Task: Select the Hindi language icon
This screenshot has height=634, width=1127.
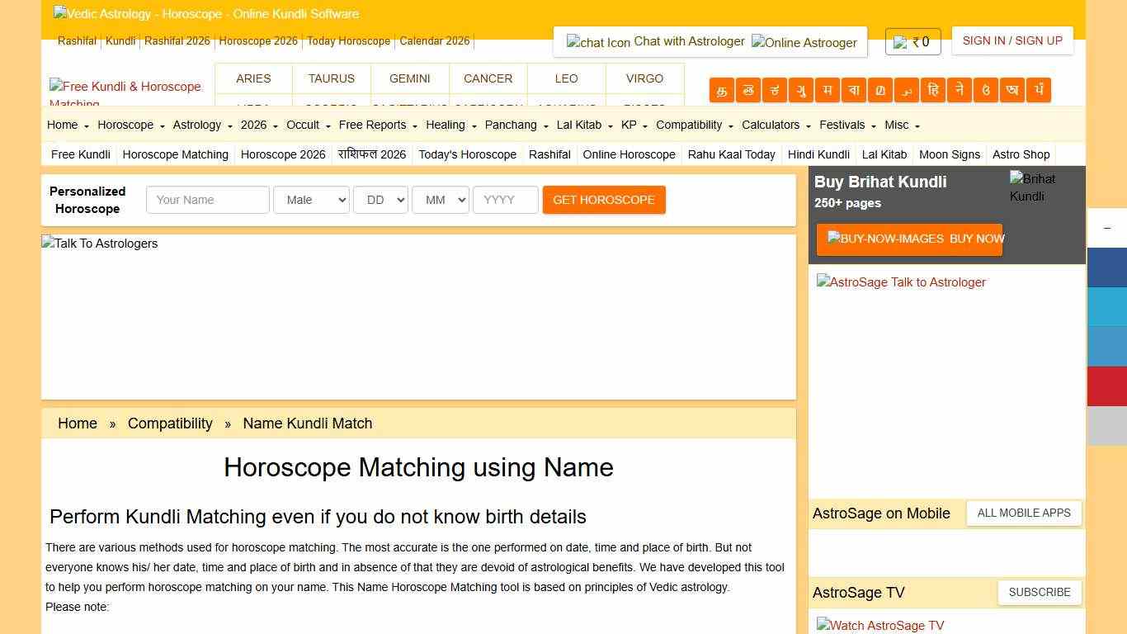Action: tap(932, 90)
